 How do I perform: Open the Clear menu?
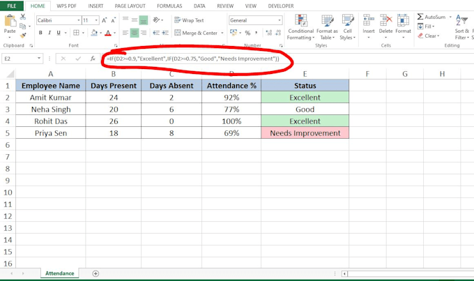coord(429,36)
